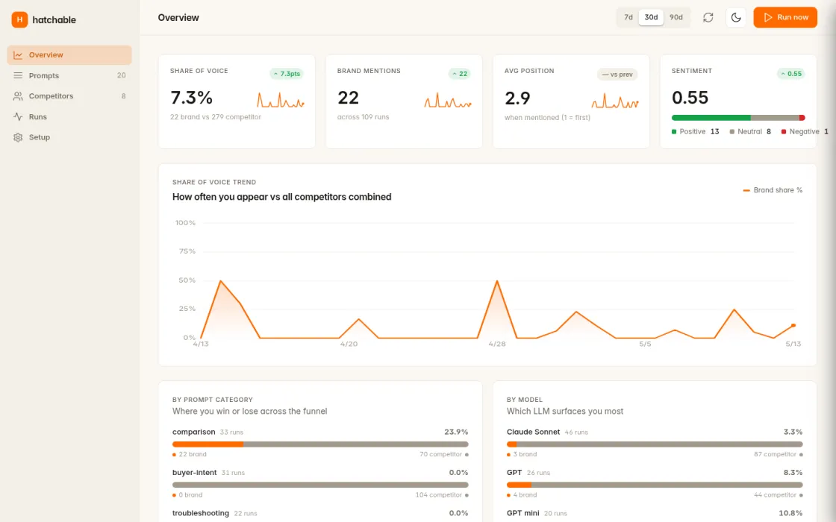
Task: Click the Claude Sonnet progress bar
Action: (x=655, y=444)
